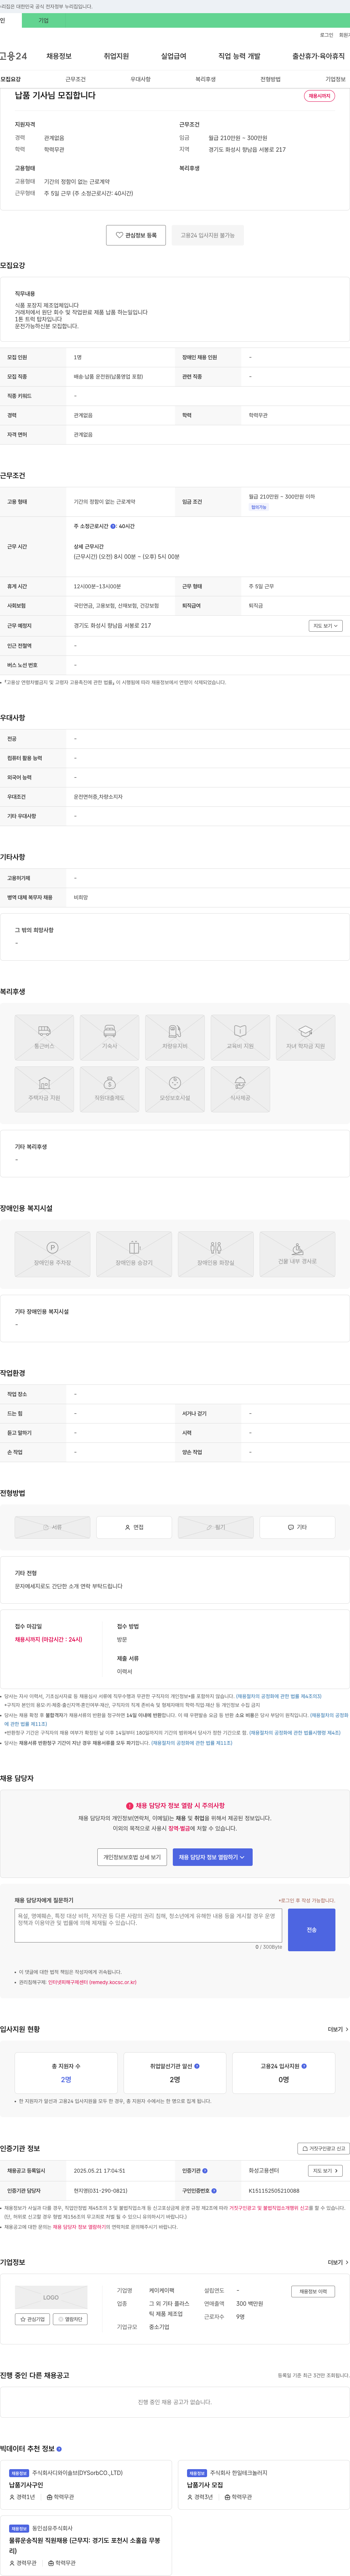Select the 서류 screening method box
Viewport: 350px width, 2576px height.
point(52,1527)
